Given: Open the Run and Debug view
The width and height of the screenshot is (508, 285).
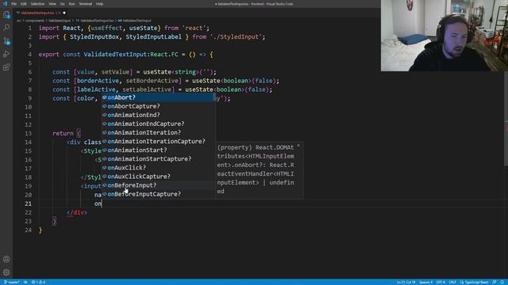Looking at the screenshot, I should [x=6, y=54].
